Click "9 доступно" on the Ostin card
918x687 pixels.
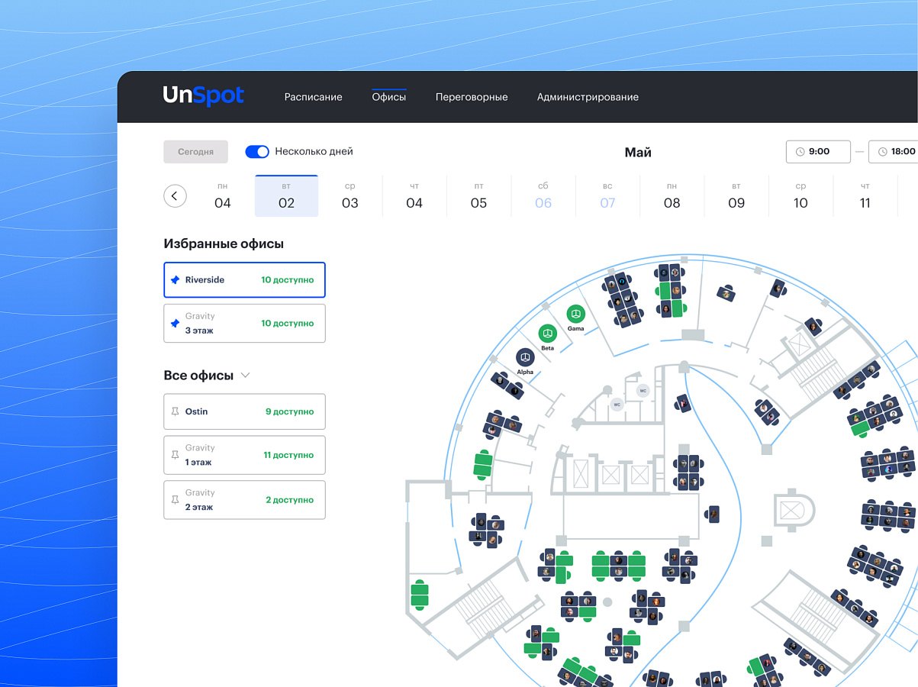tap(290, 411)
